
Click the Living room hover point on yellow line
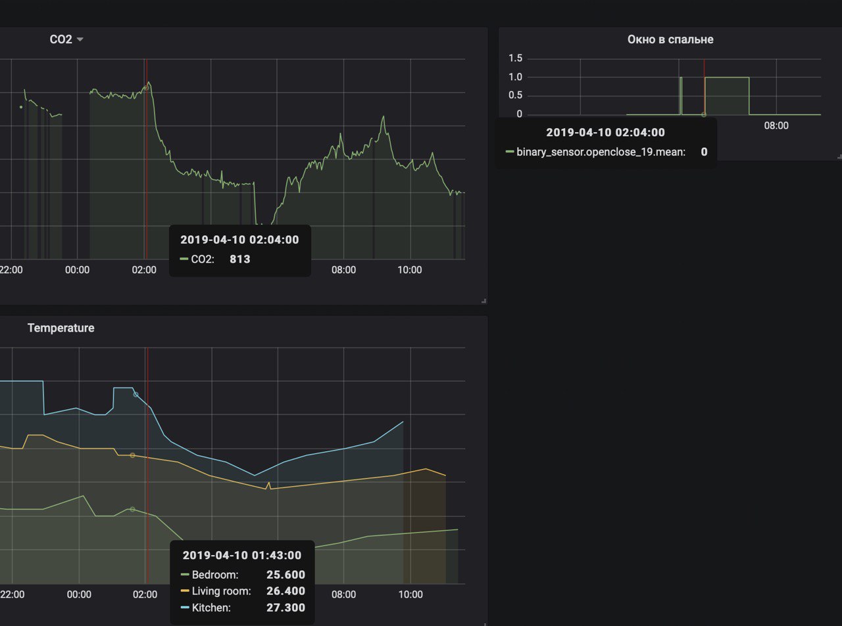pyautogui.click(x=132, y=455)
